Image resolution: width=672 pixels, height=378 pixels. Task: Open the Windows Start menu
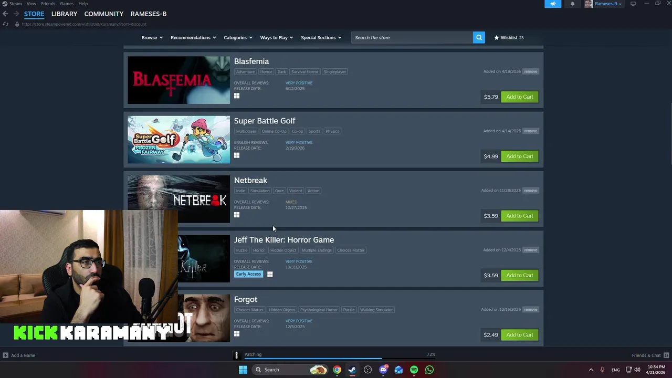pyautogui.click(x=243, y=370)
